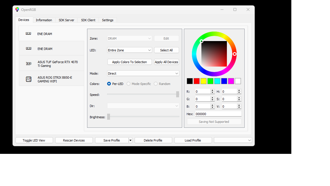
Task: Click the GPU icon beside ASUS TUF GeForce RTX 4070
Action: (x=29, y=64)
